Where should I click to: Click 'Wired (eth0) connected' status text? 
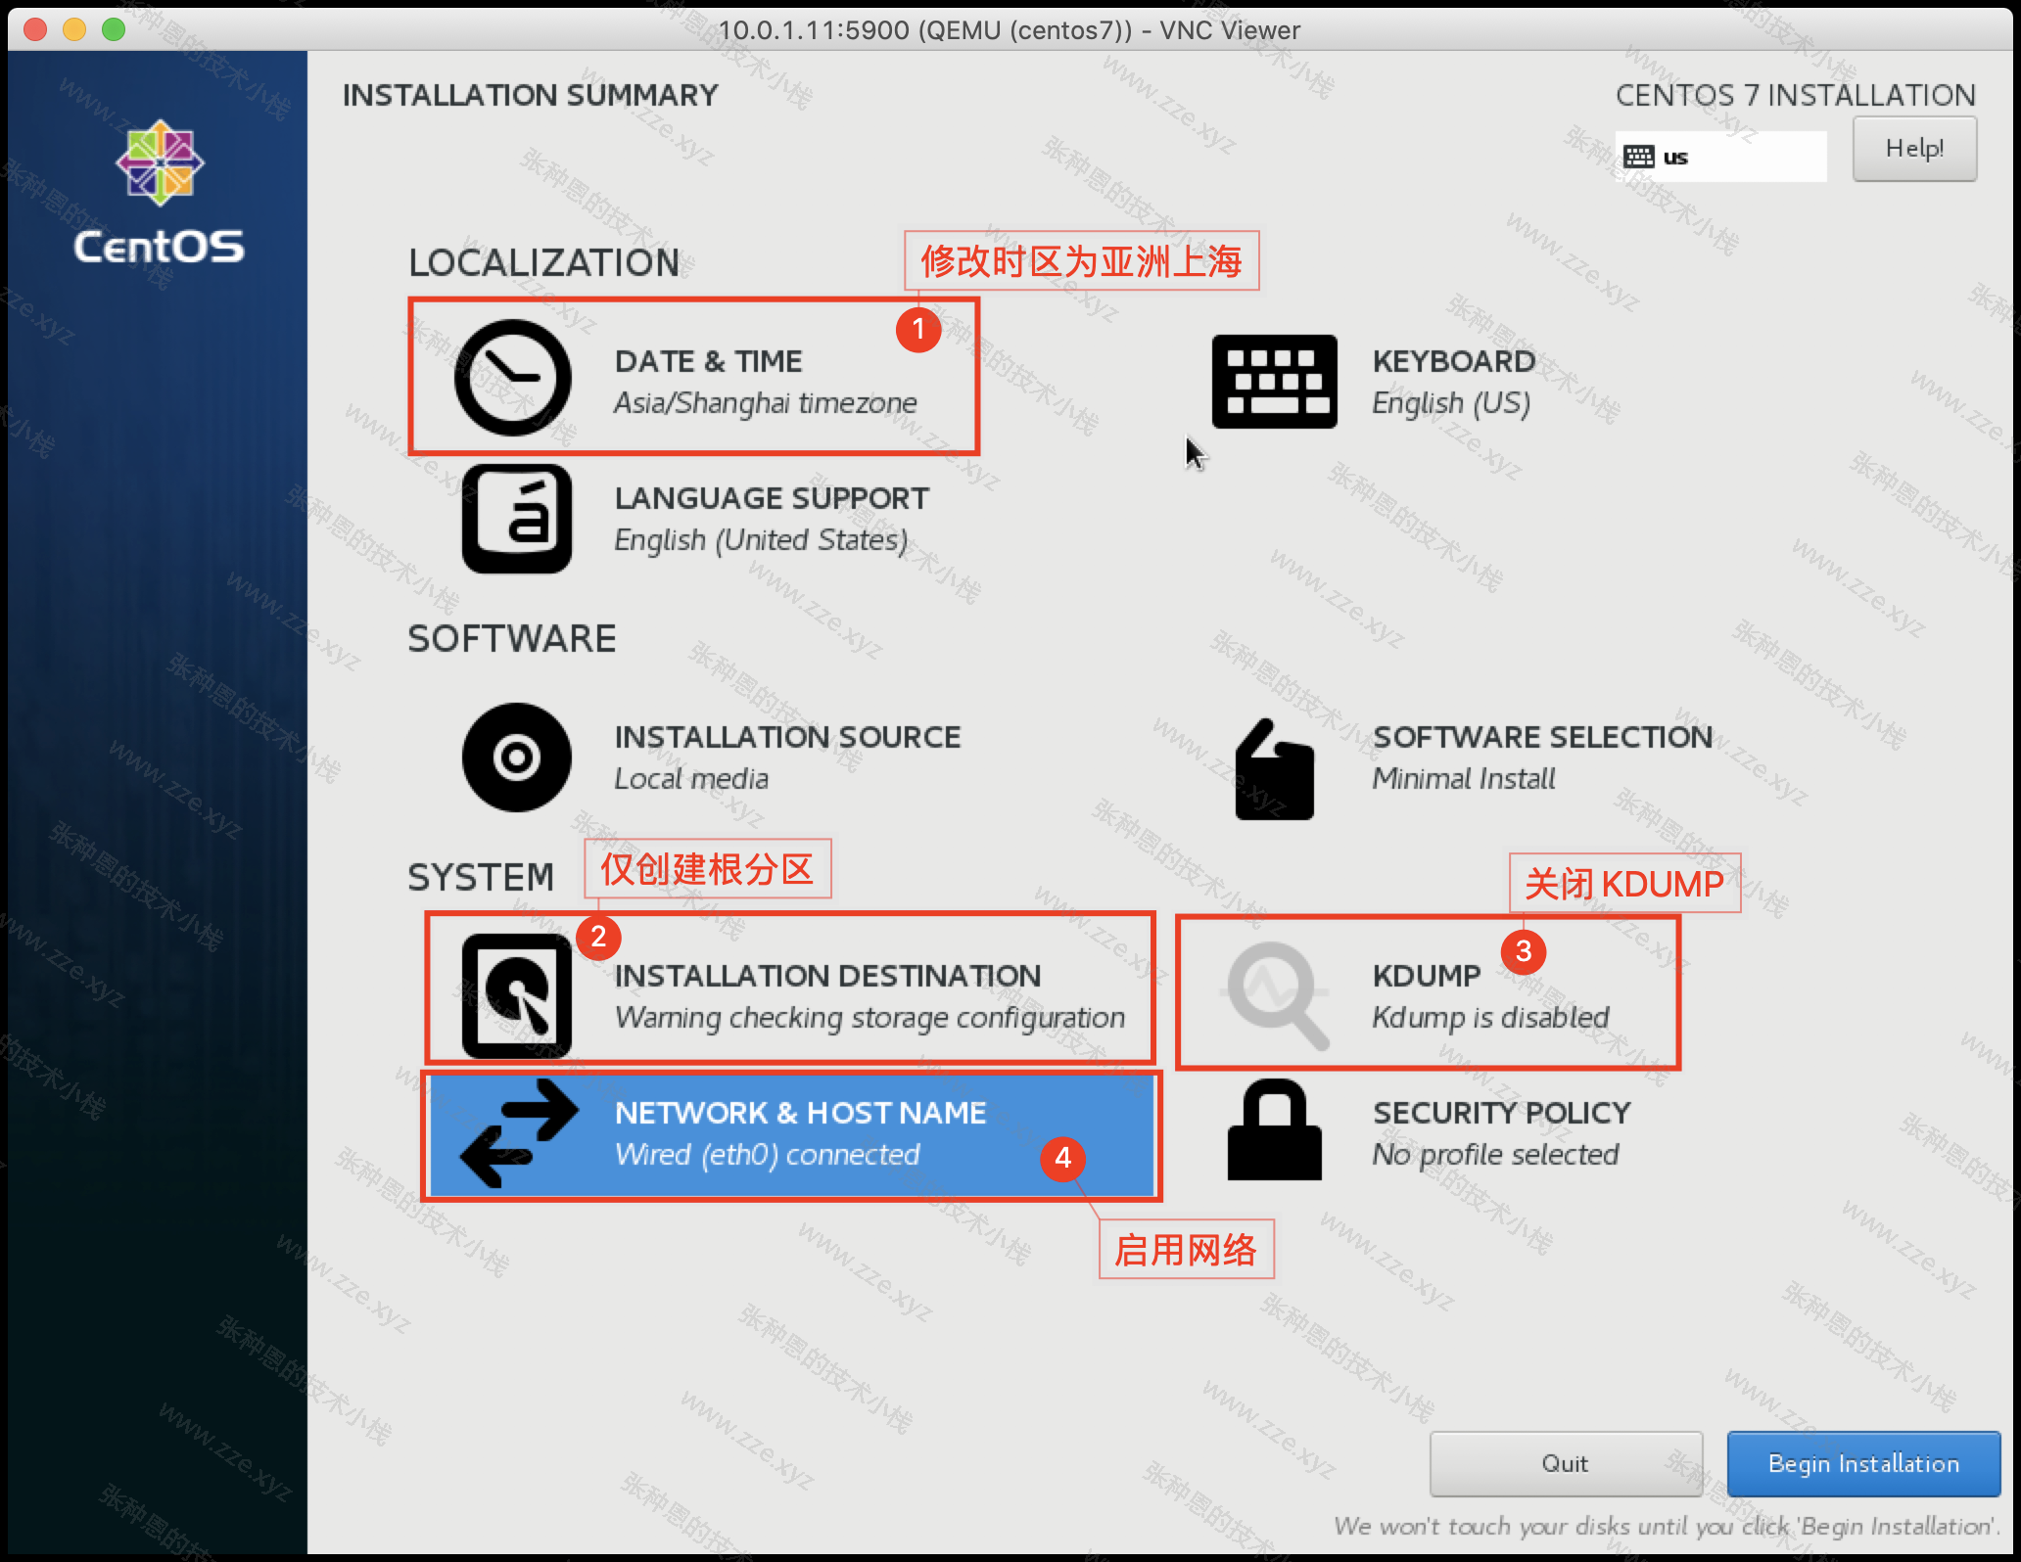[767, 1155]
